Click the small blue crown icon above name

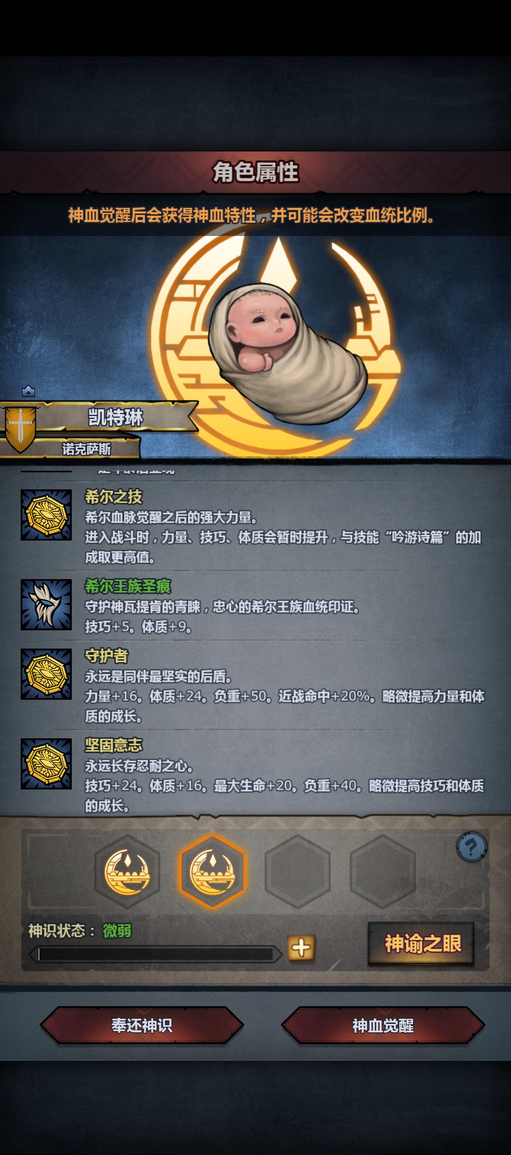click(28, 391)
